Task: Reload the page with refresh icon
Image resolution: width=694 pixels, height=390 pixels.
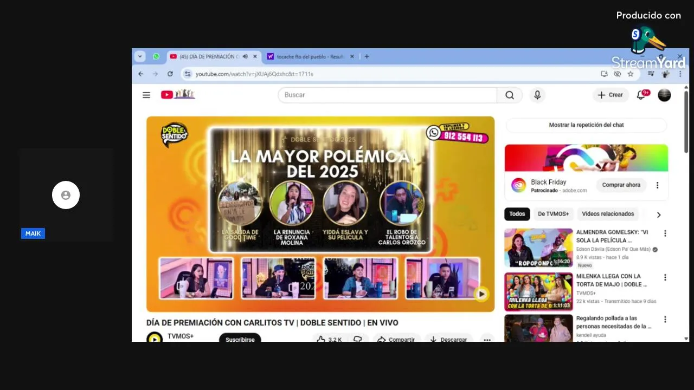Action: 170,74
